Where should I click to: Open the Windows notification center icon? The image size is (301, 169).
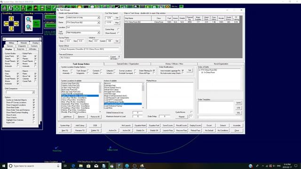click(x=296, y=166)
